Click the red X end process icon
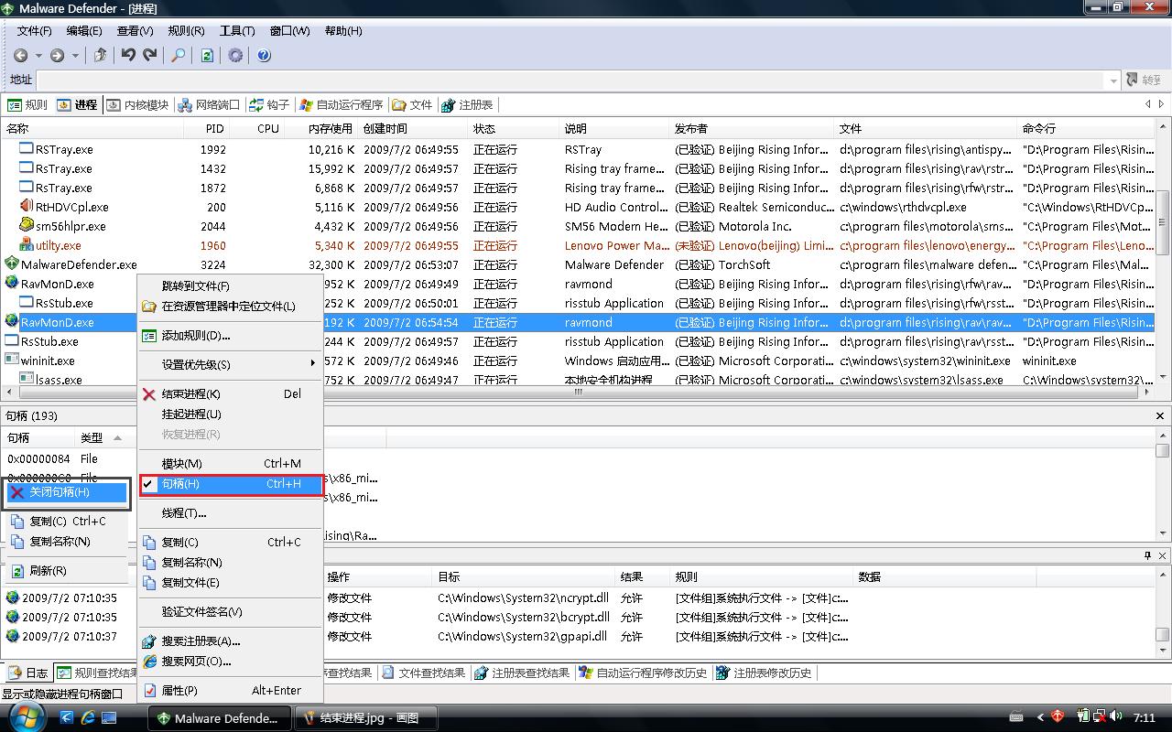Screen dimensions: 1172x732 149,394
